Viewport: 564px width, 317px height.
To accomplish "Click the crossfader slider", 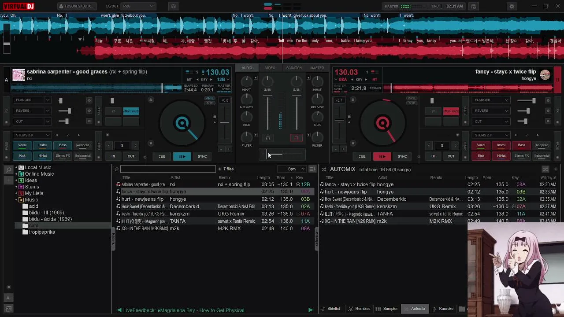I will pyautogui.click(x=282, y=154).
